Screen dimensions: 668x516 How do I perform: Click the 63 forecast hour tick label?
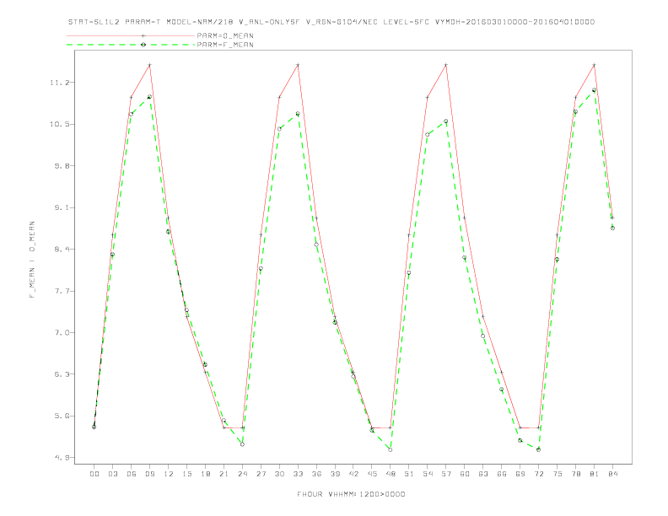[x=483, y=474]
